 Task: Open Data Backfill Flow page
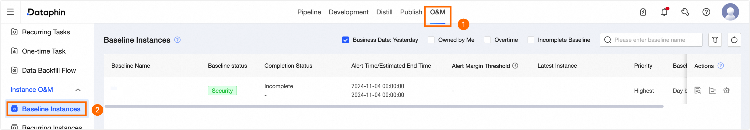click(49, 70)
